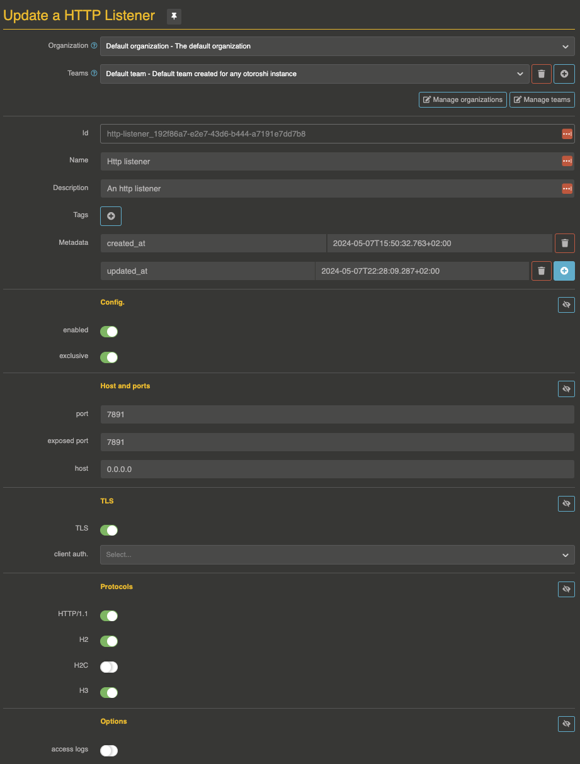Open the Organization dropdown
The height and width of the screenshot is (764, 580).
(337, 46)
